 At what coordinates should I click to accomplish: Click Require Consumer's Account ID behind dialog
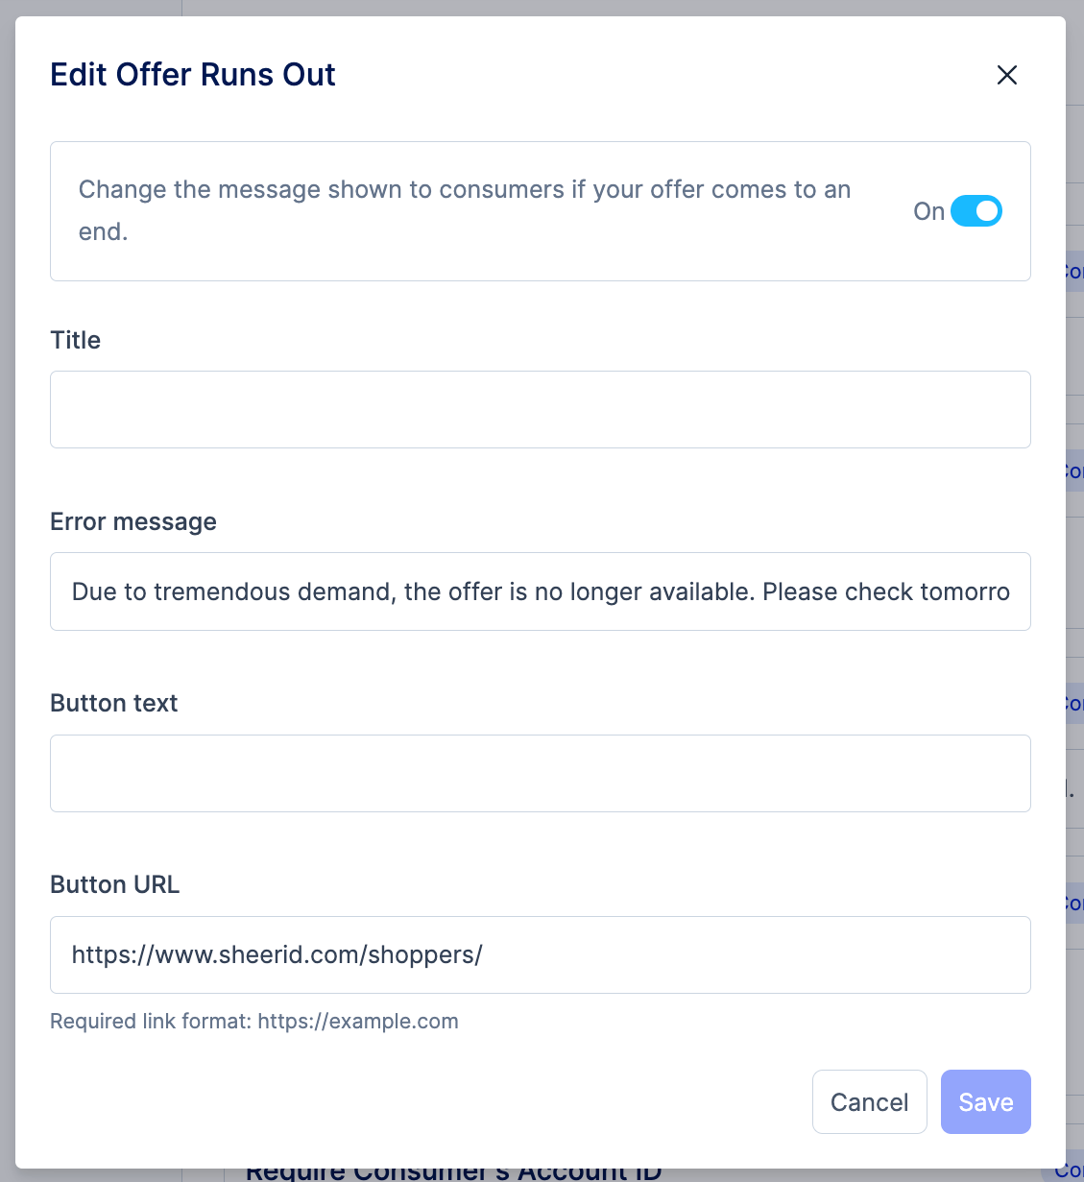[454, 1170]
